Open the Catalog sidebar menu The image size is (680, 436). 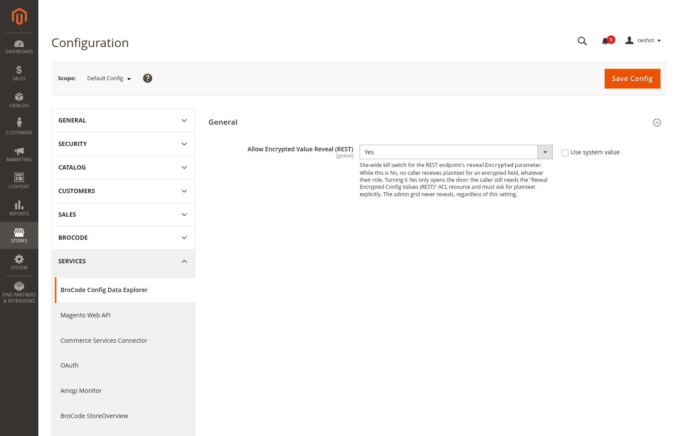(x=19, y=100)
